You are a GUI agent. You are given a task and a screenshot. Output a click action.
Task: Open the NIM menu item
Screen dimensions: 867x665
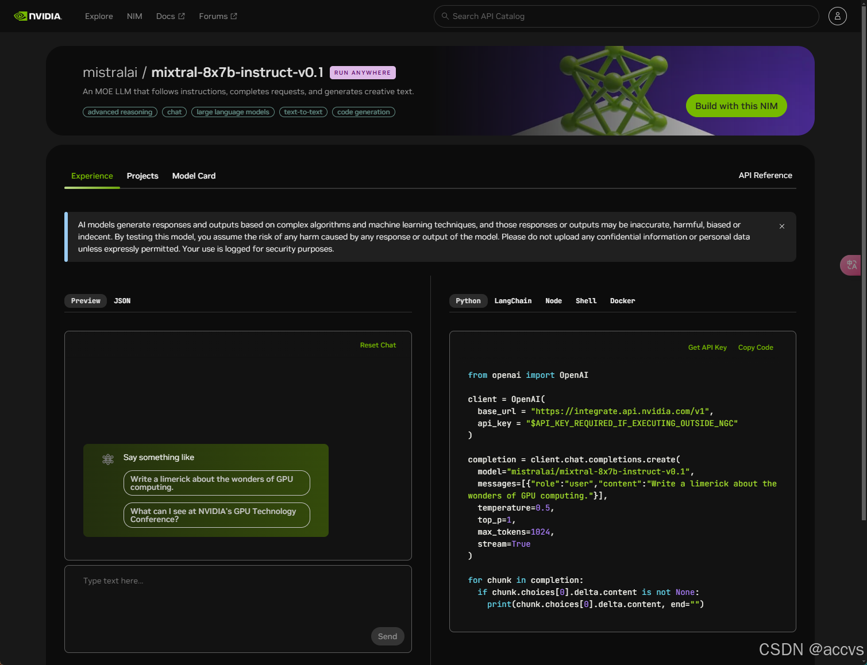pyautogui.click(x=134, y=16)
